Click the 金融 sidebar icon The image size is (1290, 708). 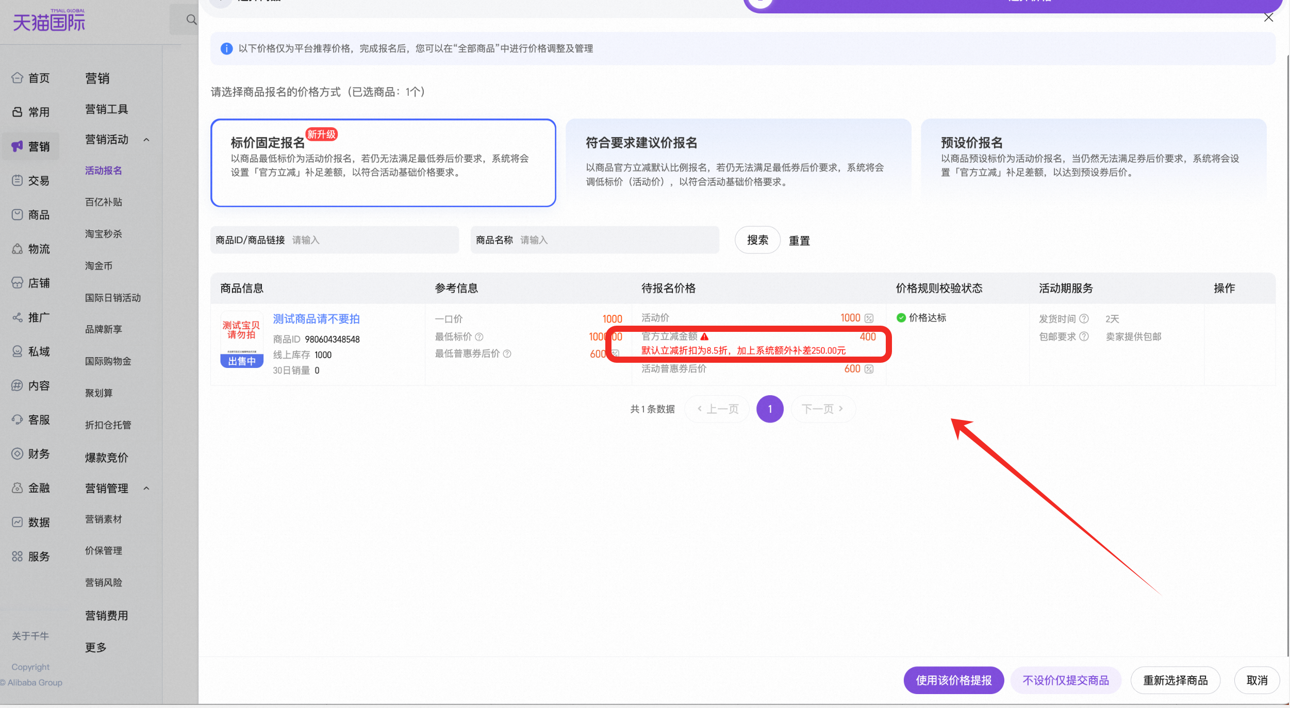(18, 487)
